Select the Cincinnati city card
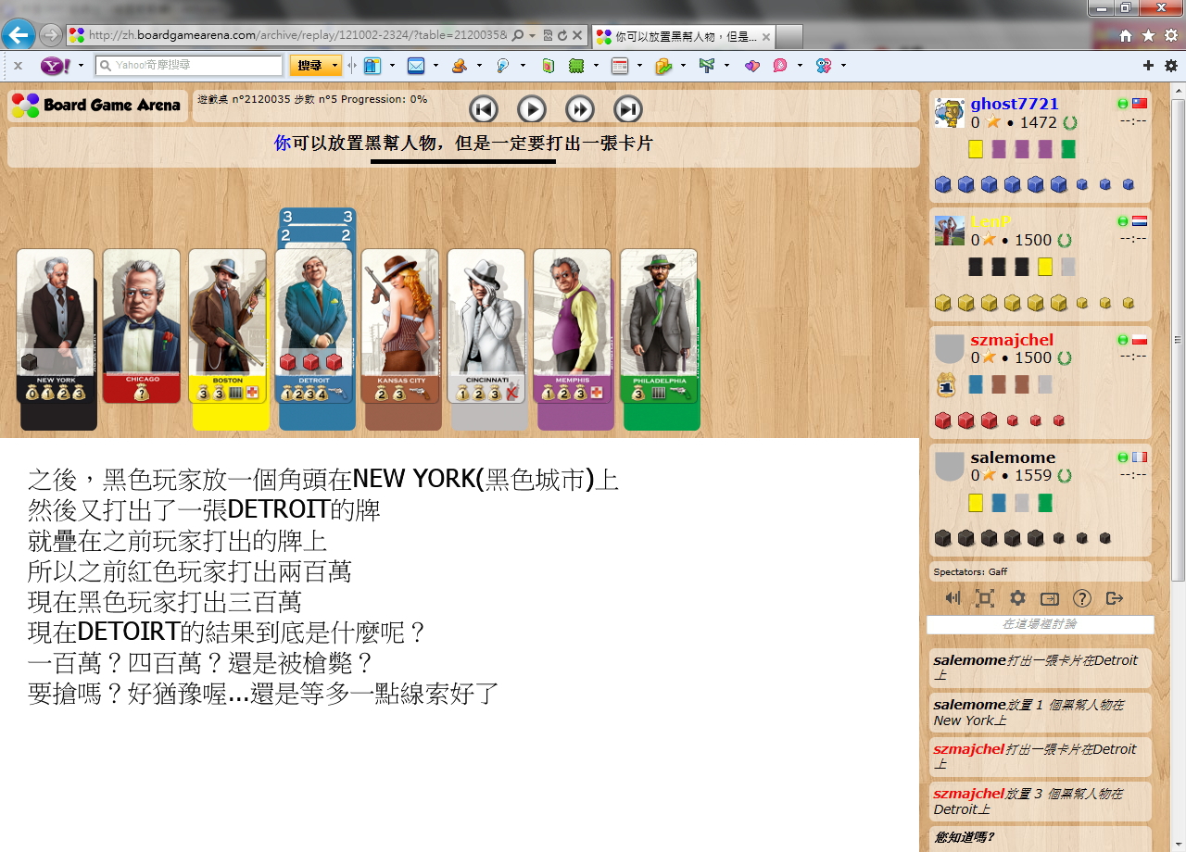The height and width of the screenshot is (852, 1186). point(486,326)
